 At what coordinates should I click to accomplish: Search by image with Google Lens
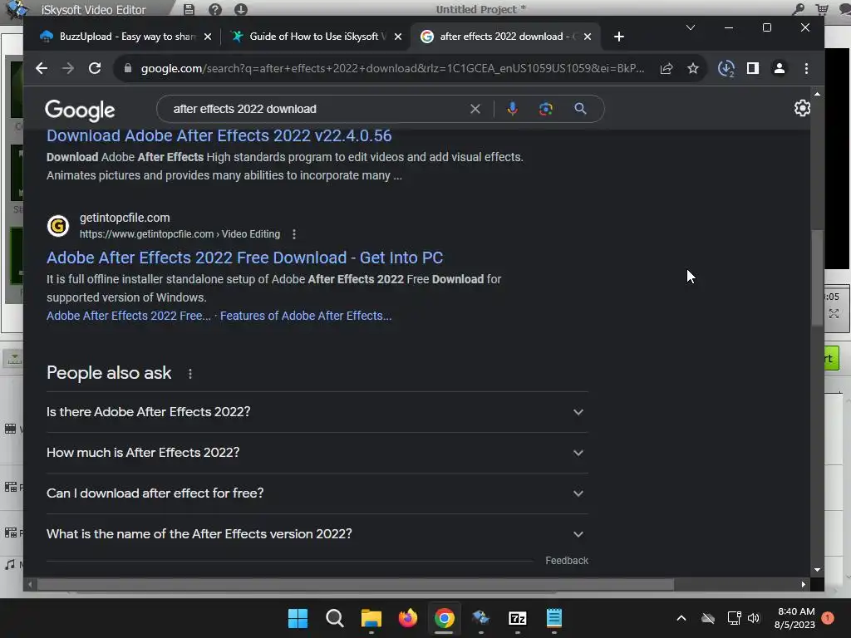tap(546, 109)
